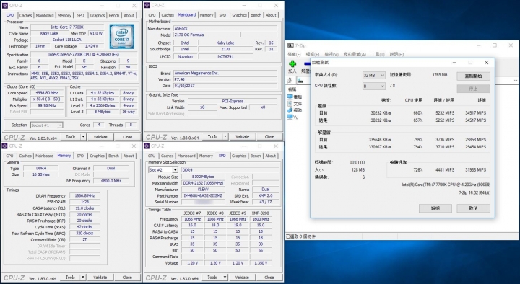
Task: Switch to Bench tab in Mainboard CPU-Z window
Action: point(256,15)
